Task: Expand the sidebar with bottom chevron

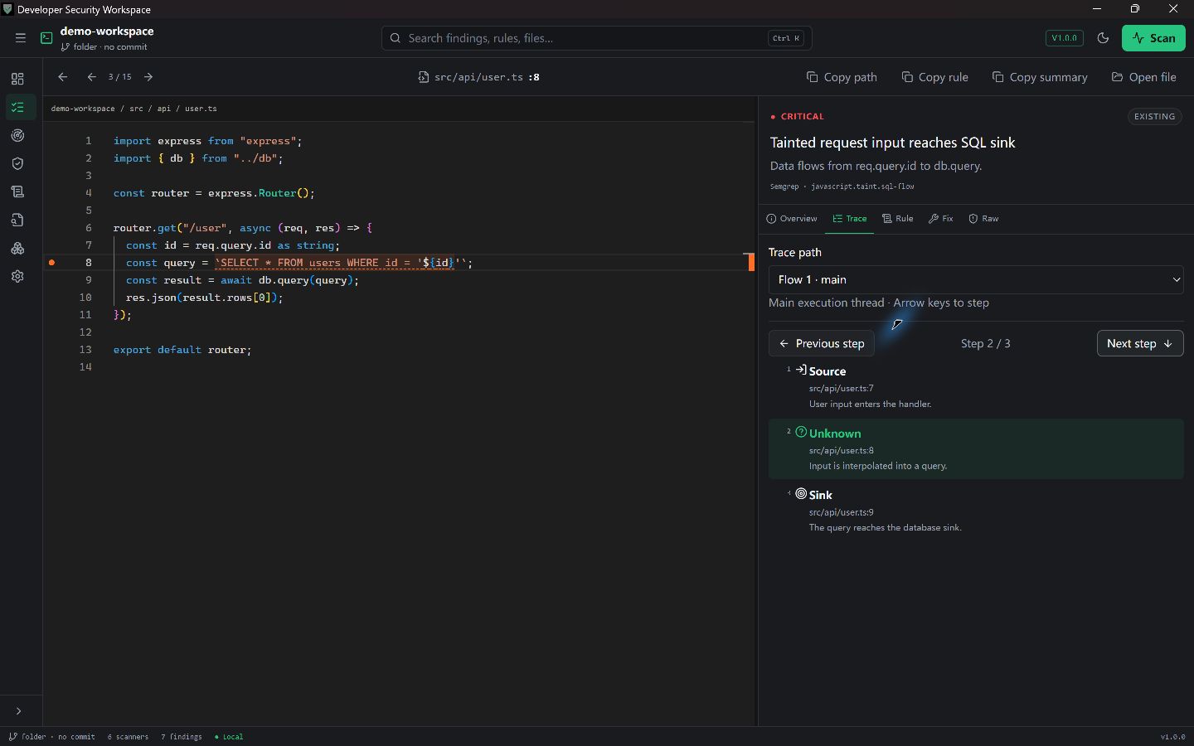Action: tap(18, 711)
